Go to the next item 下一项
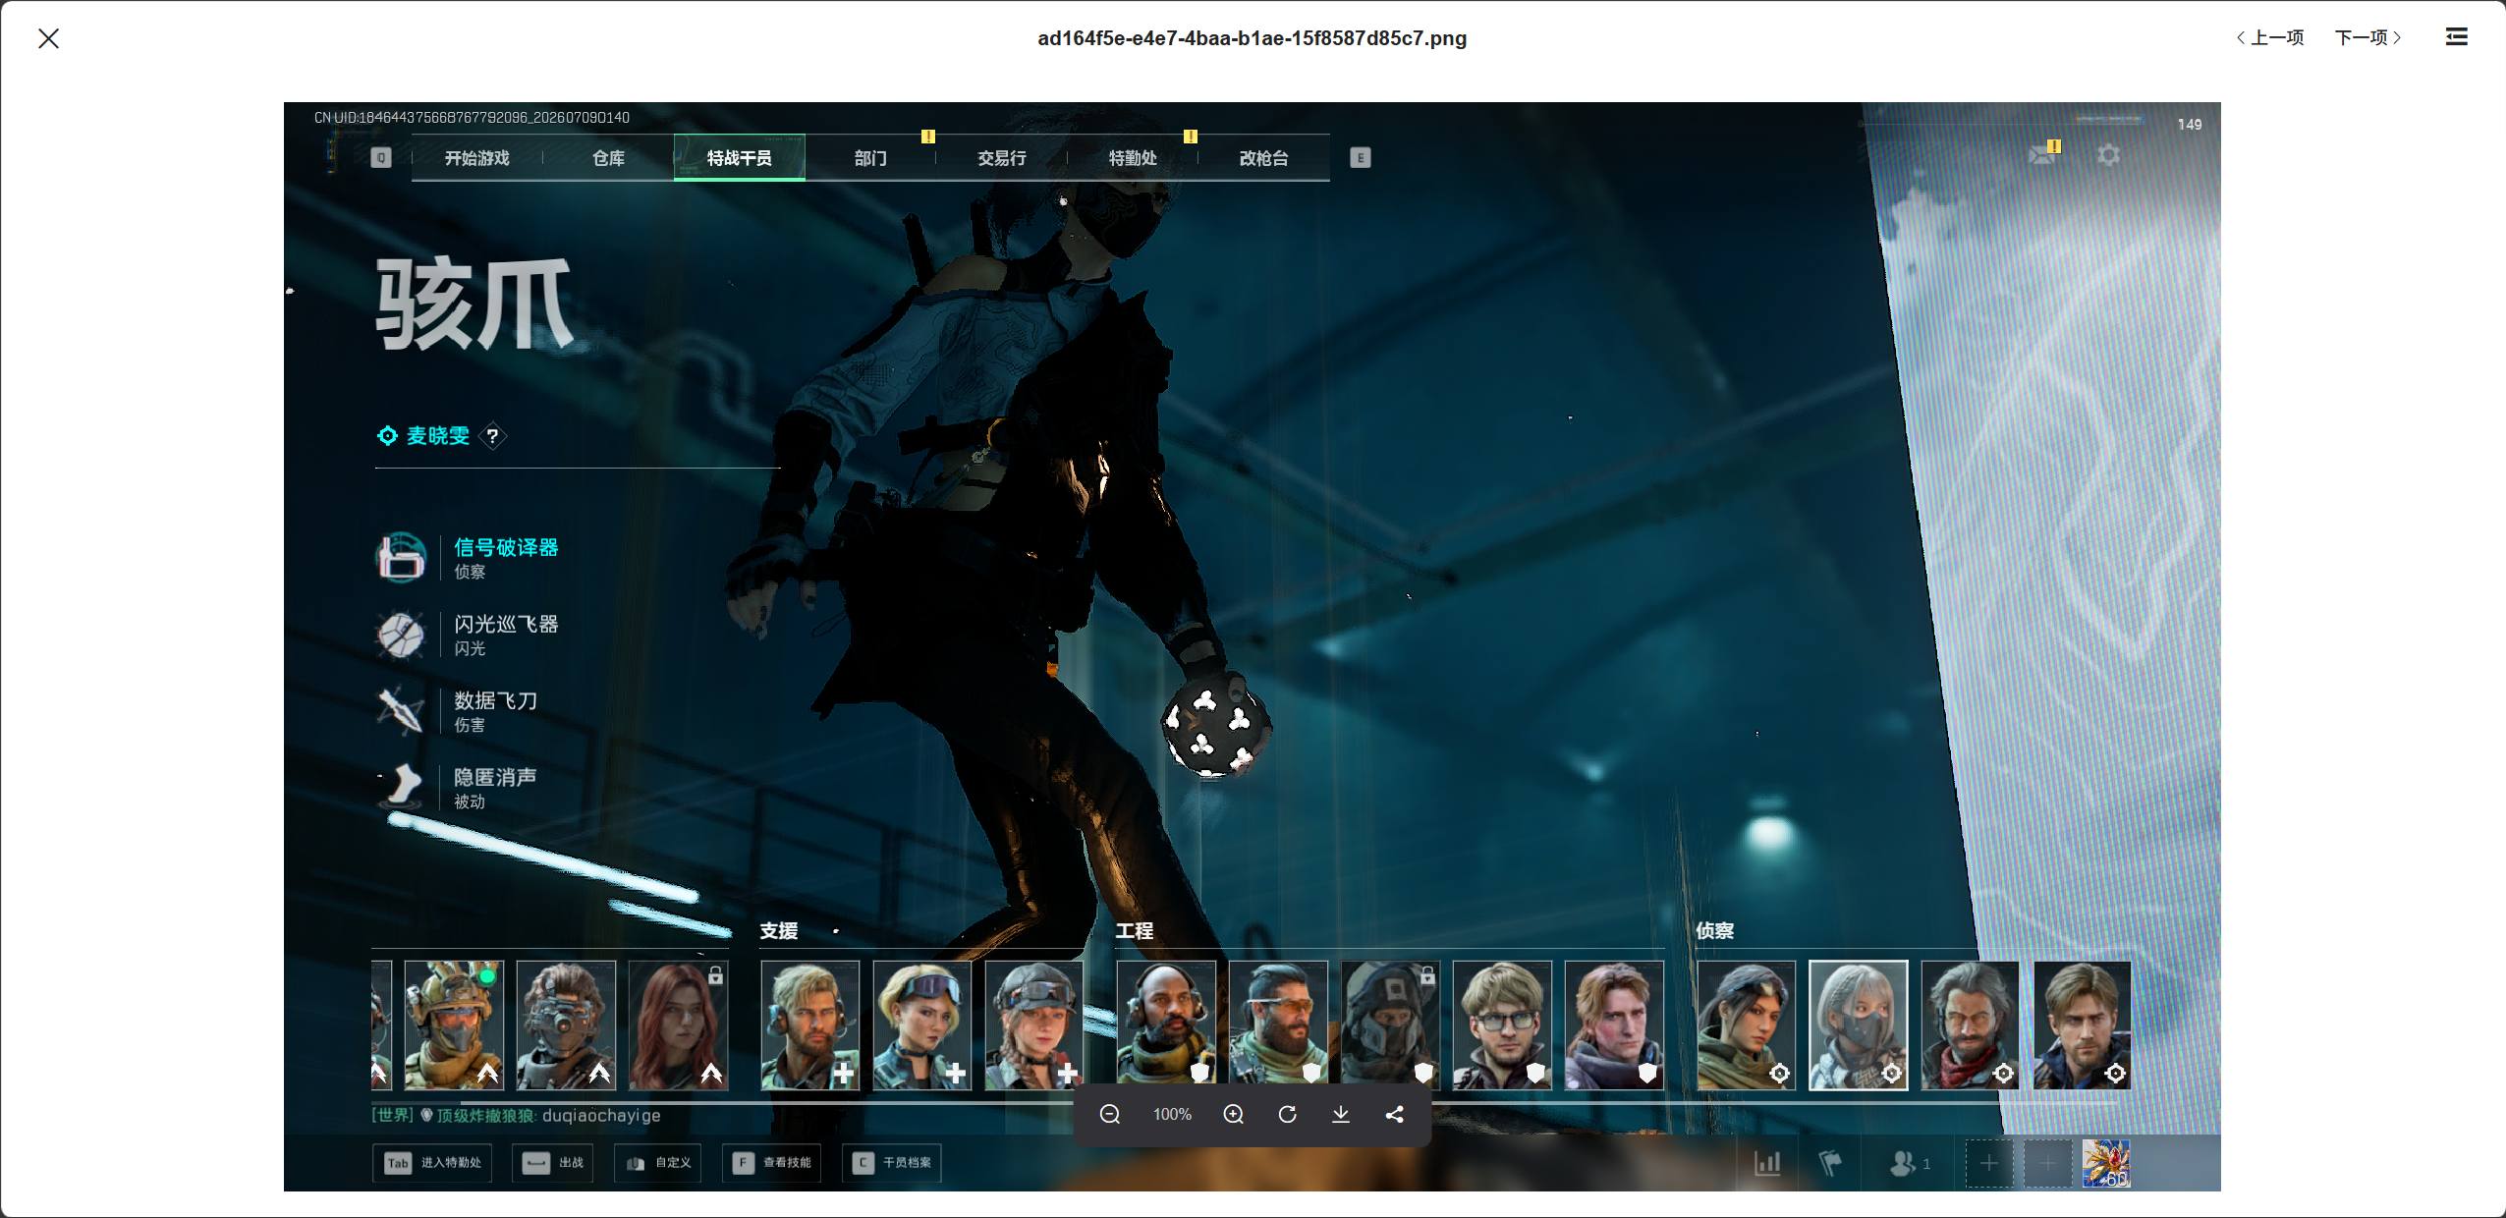The image size is (2506, 1218). pyautogui.click(x=2368, y=37)
